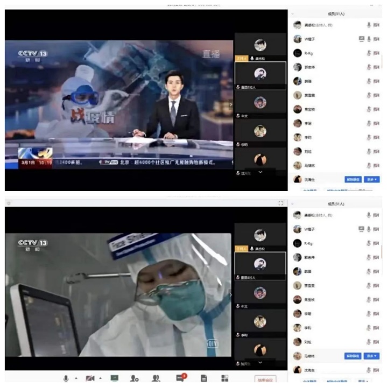
Task: Select 郭志伟 name in lower member list
Action: [x=309, y=257]
